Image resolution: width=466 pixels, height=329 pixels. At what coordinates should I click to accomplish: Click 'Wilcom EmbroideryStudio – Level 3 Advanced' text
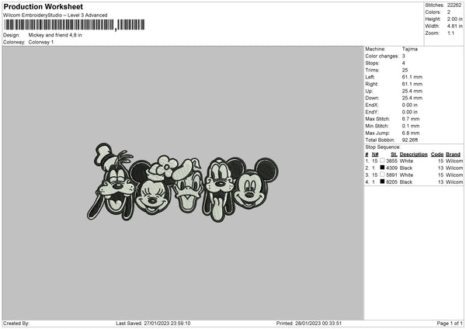coord(55,16)
